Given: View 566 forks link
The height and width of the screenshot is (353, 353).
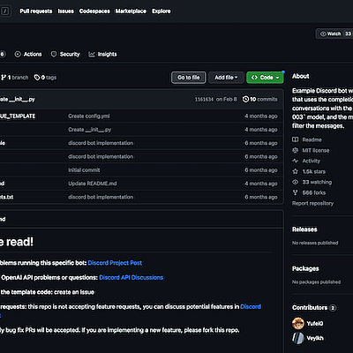Looking at the screenshot, I should (x=309, y=192).
